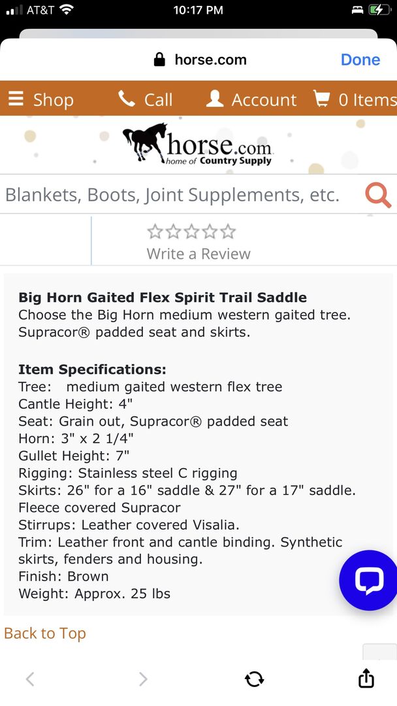Select the Account menu label
The width and height of the screenshot is (397, 706).
tap(264, 99)
